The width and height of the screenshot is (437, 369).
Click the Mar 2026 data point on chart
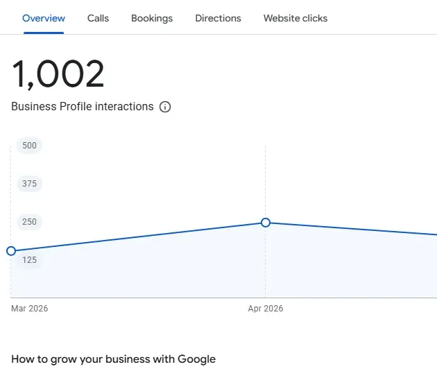[11, 251]
